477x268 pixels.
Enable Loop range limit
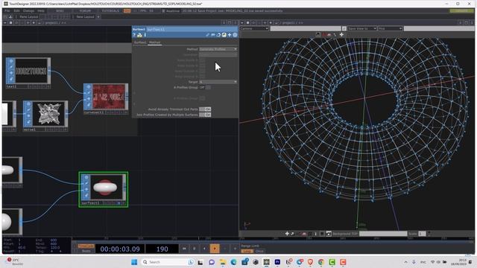pos(247,252)
